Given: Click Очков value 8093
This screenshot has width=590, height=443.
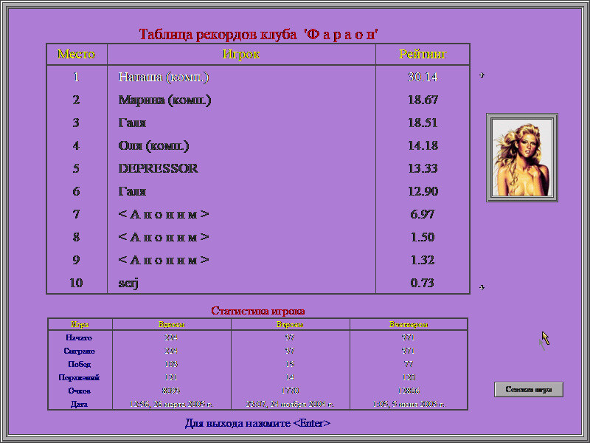Looking at the screenshot, I should 171,391.
